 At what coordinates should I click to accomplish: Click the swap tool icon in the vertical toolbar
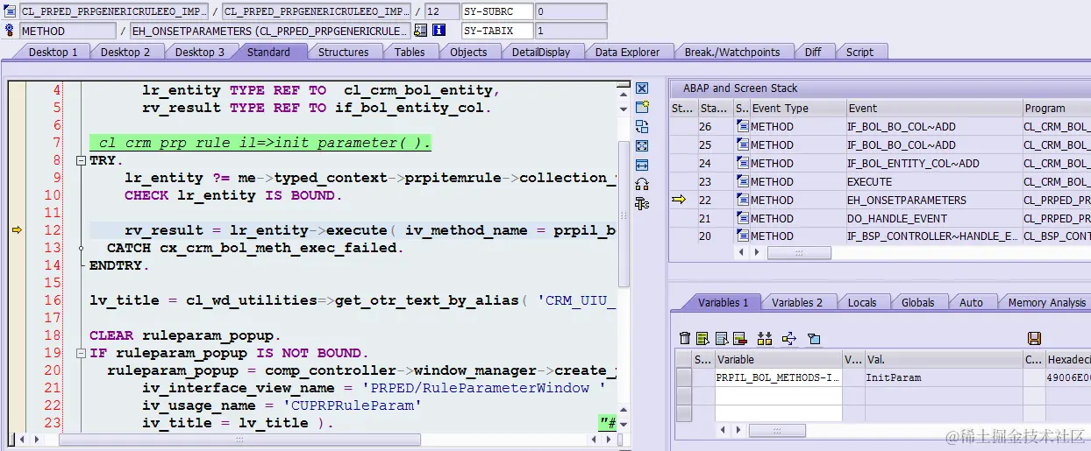(642, 126)
